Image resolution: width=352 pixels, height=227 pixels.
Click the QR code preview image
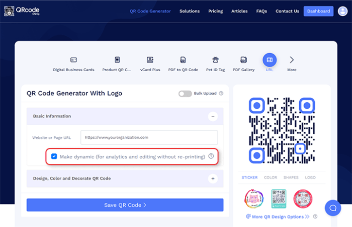pyautogui.click(x=282, y=130)
